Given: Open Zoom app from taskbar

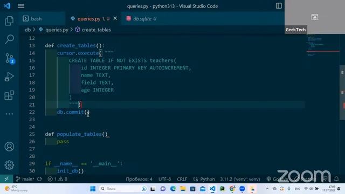Looking at the screenshot, I should coord(242,189).
